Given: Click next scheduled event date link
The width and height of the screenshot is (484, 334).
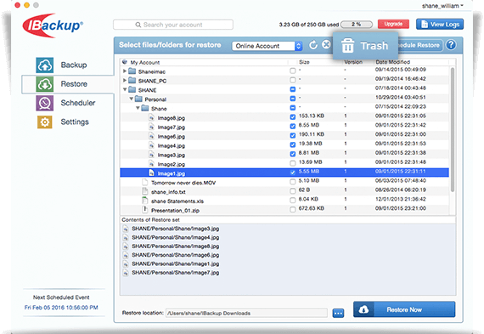Looking at the screenshot, I should (x=61, y=308).
